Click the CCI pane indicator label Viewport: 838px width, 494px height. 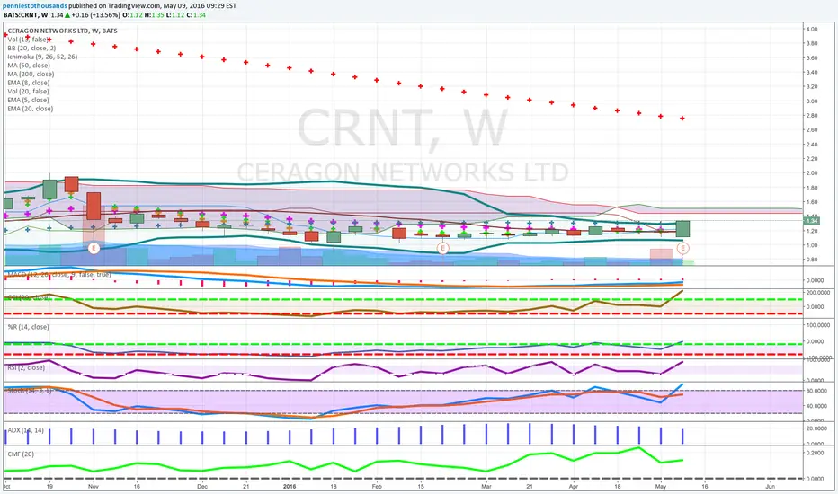click(29, 297)
